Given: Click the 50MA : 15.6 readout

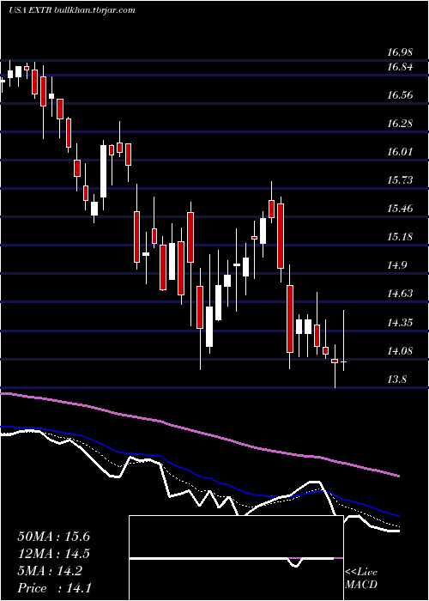Looking at the screenshot, I should (53, 537).
